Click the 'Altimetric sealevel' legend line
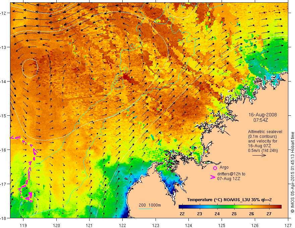 coord(265,132)
